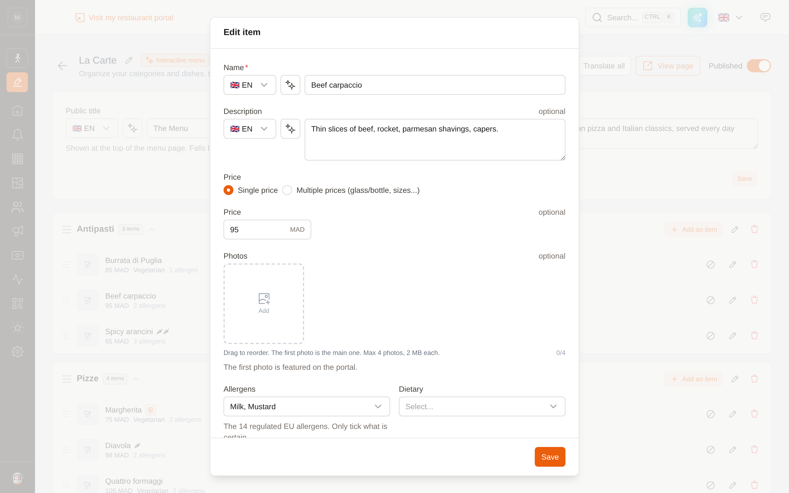
Task: Open the home sidebar icon
Action: click(x=17, y=111)
